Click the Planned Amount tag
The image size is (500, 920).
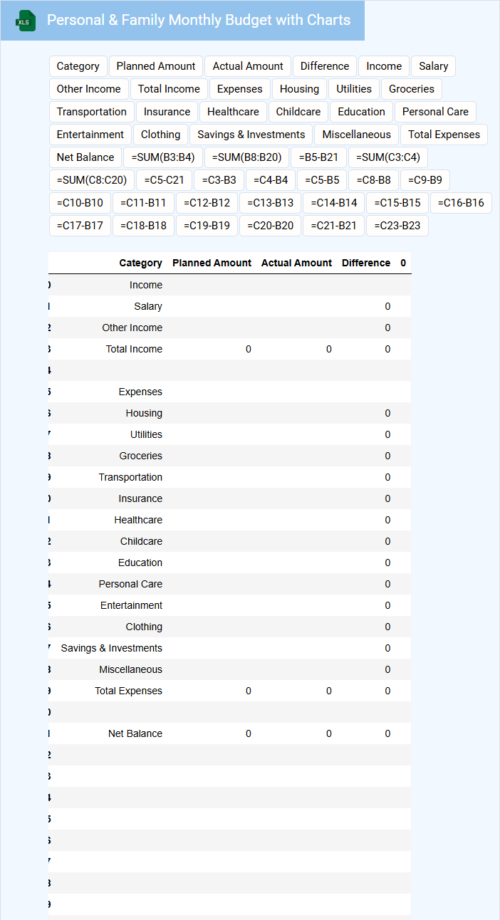156,66
